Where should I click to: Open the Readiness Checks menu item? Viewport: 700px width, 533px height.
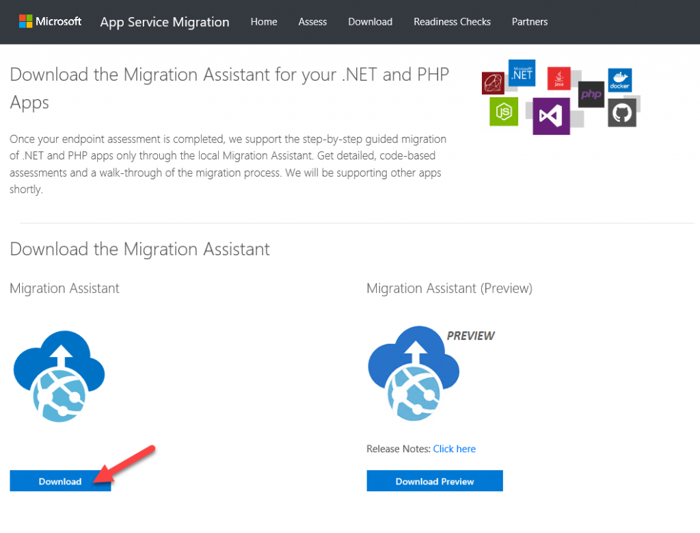tap(452, 21)
